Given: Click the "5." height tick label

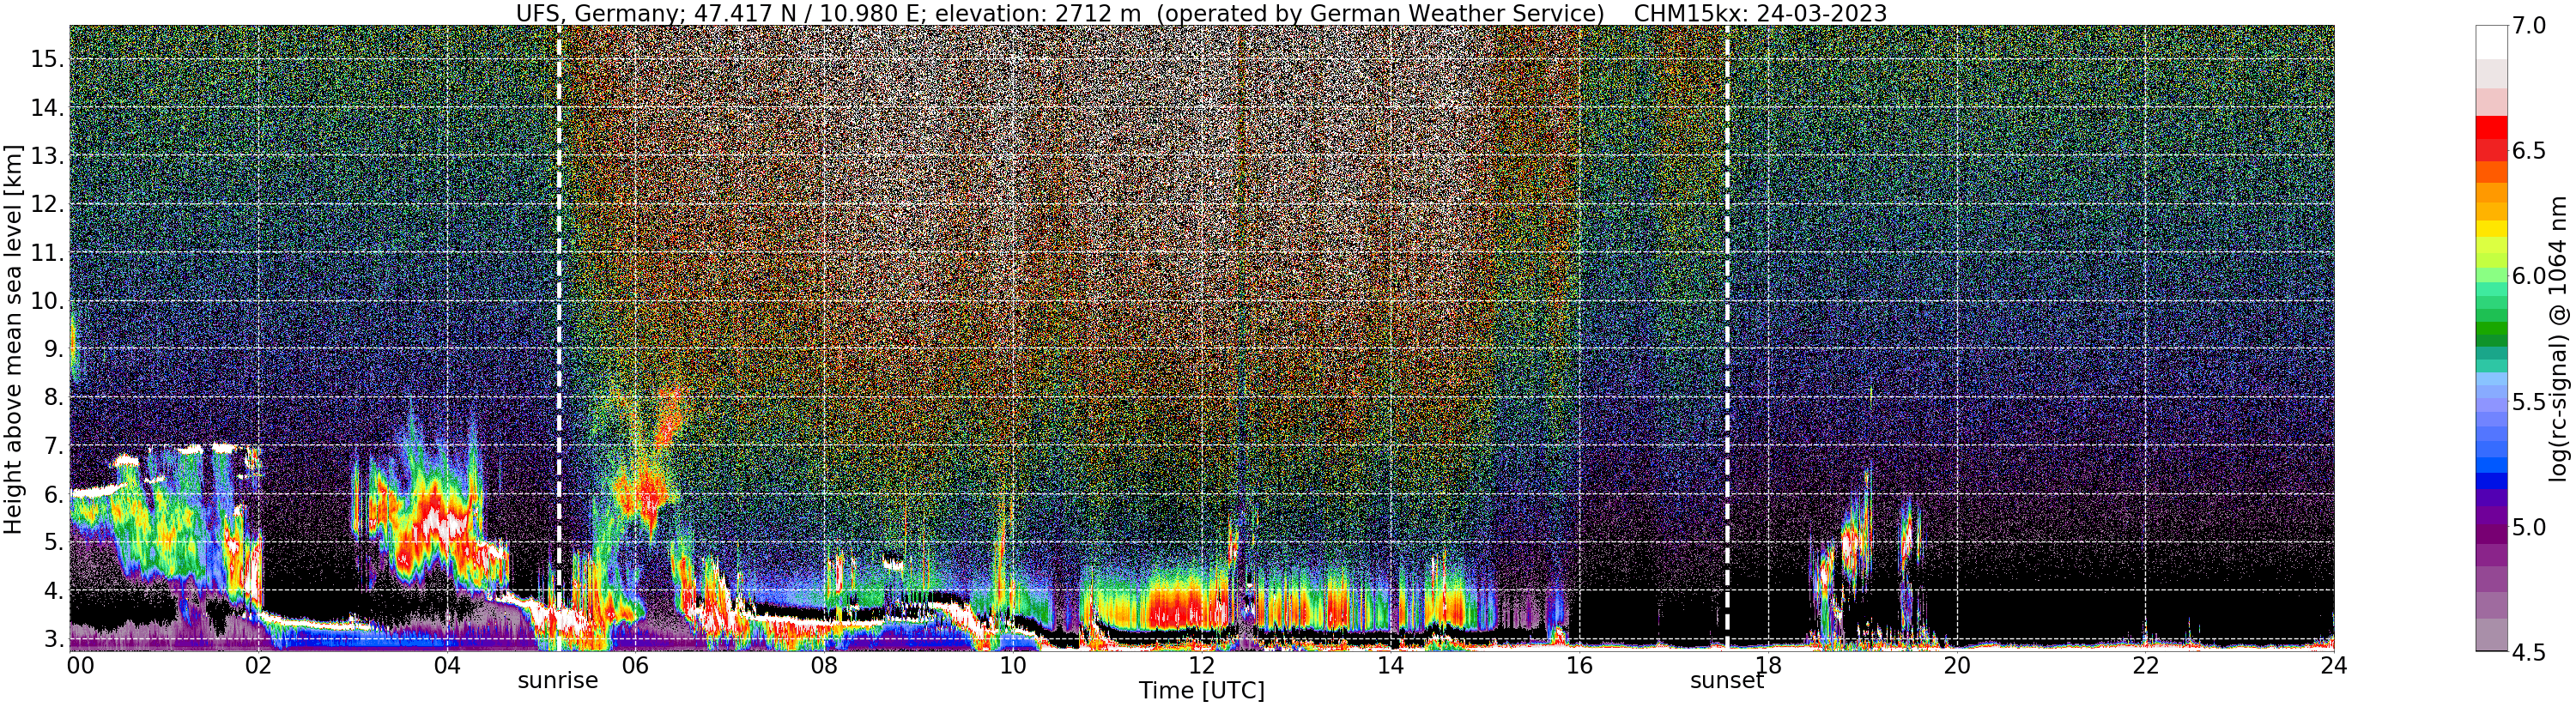Looking at the screenshot, I should click(53, 543).
